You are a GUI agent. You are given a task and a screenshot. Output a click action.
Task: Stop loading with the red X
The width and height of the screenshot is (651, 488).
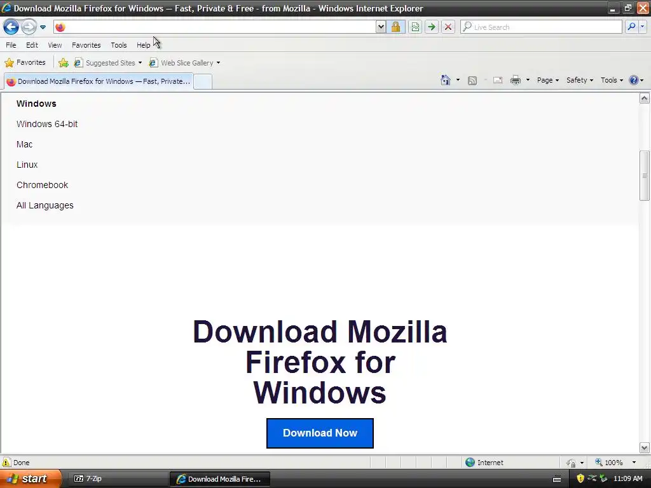(448, 27)
